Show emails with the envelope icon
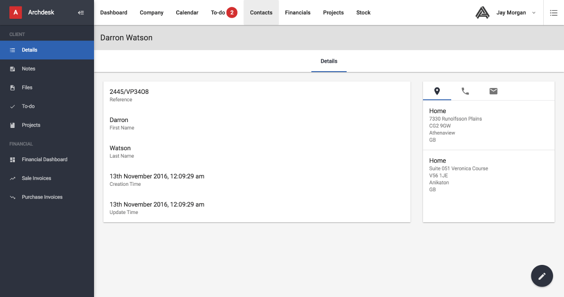 click(494, 91)
